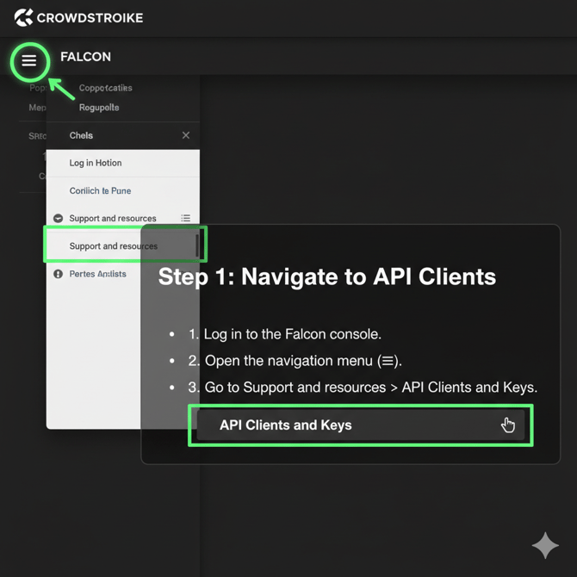
Task: Open the Pertes Amlists link
Action: (x=97, y=274)
